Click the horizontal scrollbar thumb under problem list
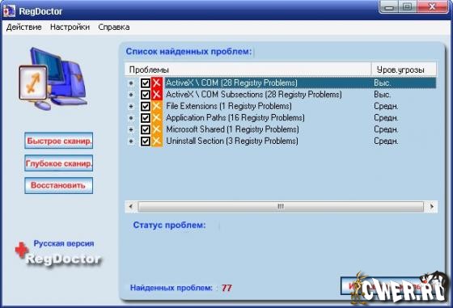The width and height of the screenshot is (453, 308). coord(281,206)
